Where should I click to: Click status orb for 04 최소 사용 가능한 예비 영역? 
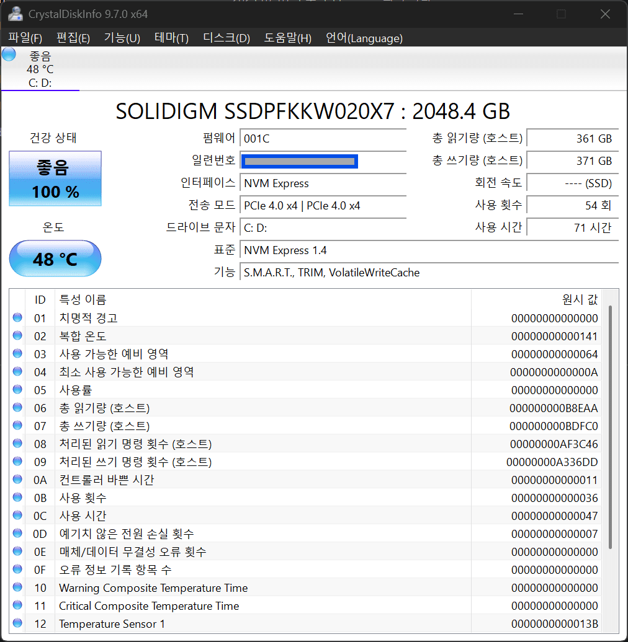coord(17,371)
